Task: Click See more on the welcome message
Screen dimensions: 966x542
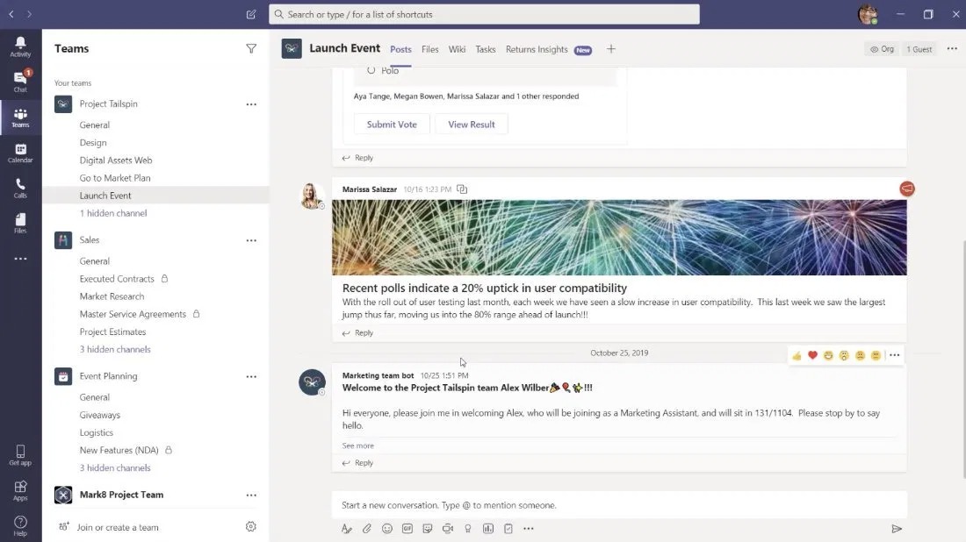Action: [x=357, y=446]
